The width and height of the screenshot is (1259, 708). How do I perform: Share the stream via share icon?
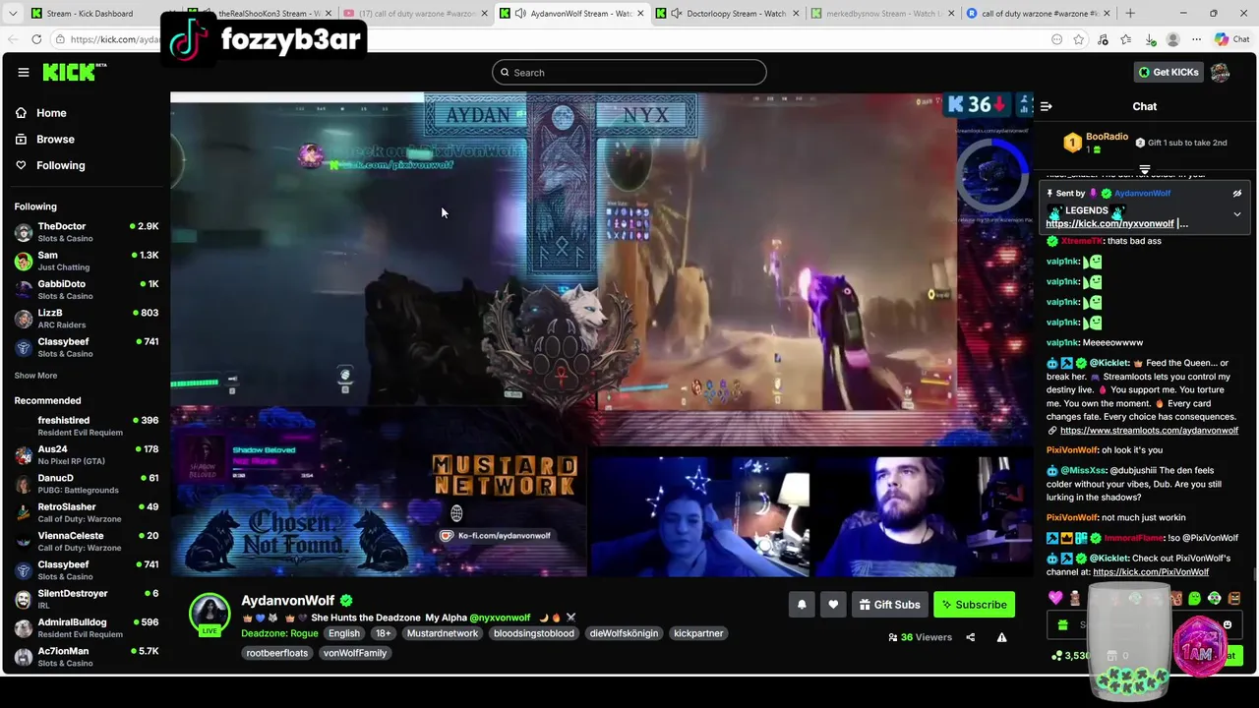(x=970, y=637)
